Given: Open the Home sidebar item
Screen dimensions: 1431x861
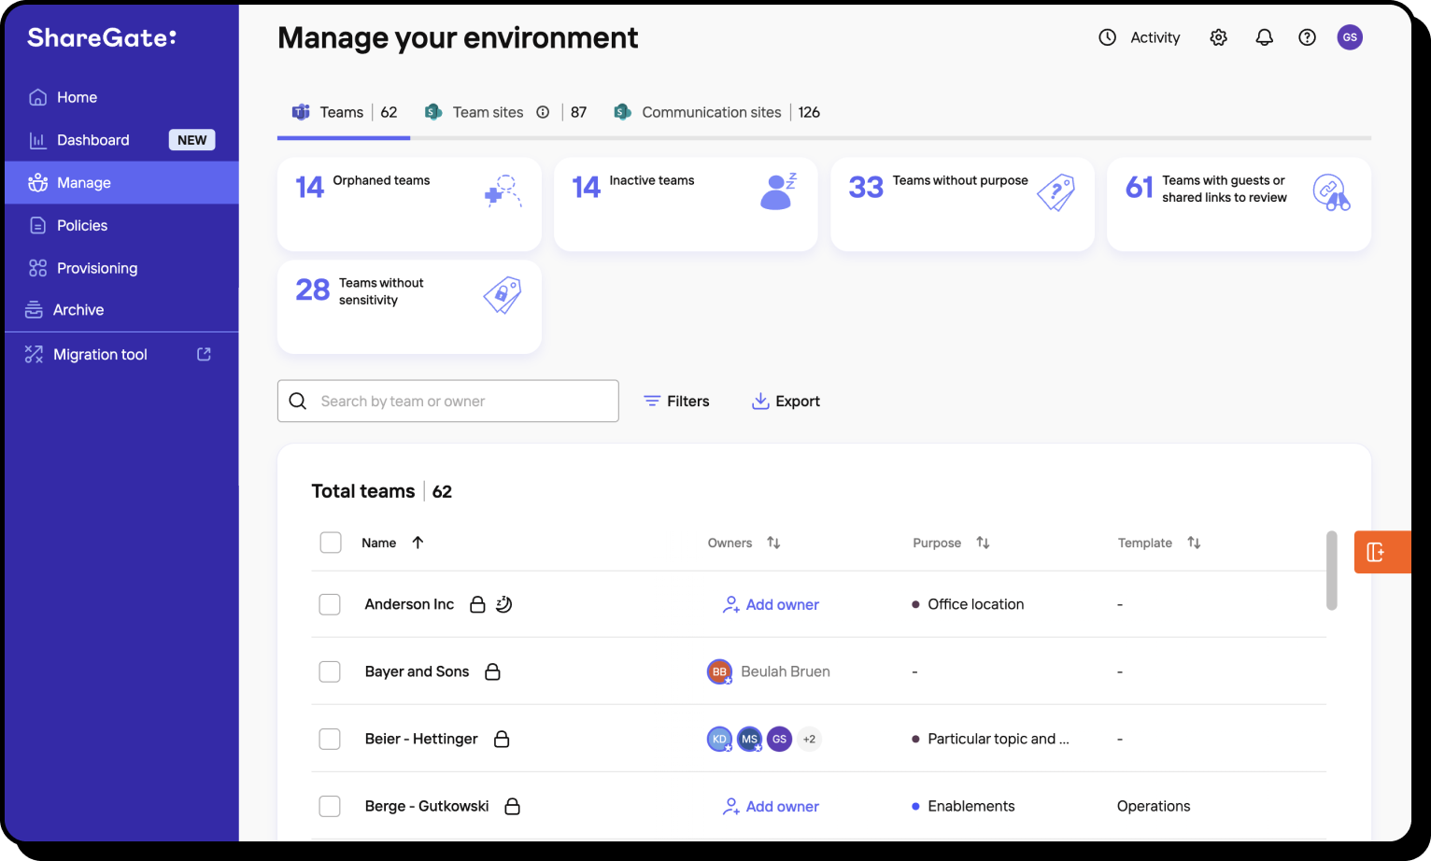Looking at the screenshot, I should click(121, 97).
